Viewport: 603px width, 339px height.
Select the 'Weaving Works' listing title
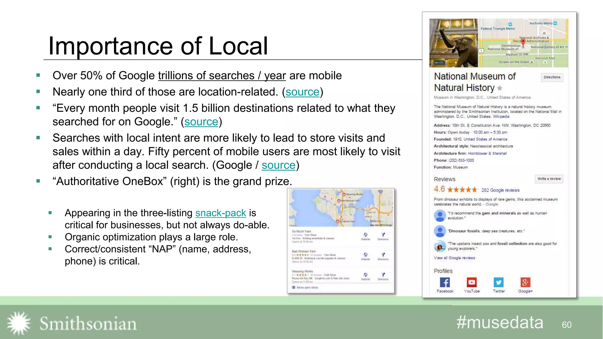pos(302,271)
